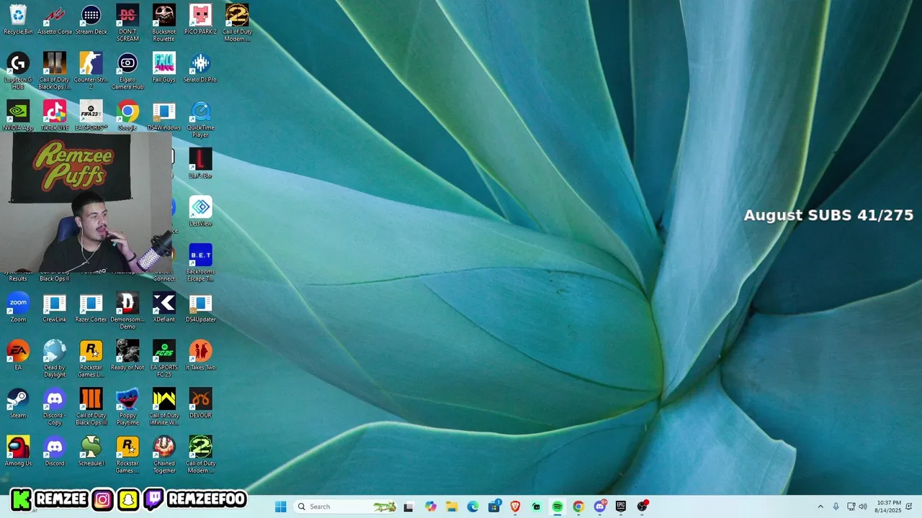Image resolution: width=922 pixels, height=518 pixels.
Task: Select the EA app desktop icon
Action: [18, 355]
